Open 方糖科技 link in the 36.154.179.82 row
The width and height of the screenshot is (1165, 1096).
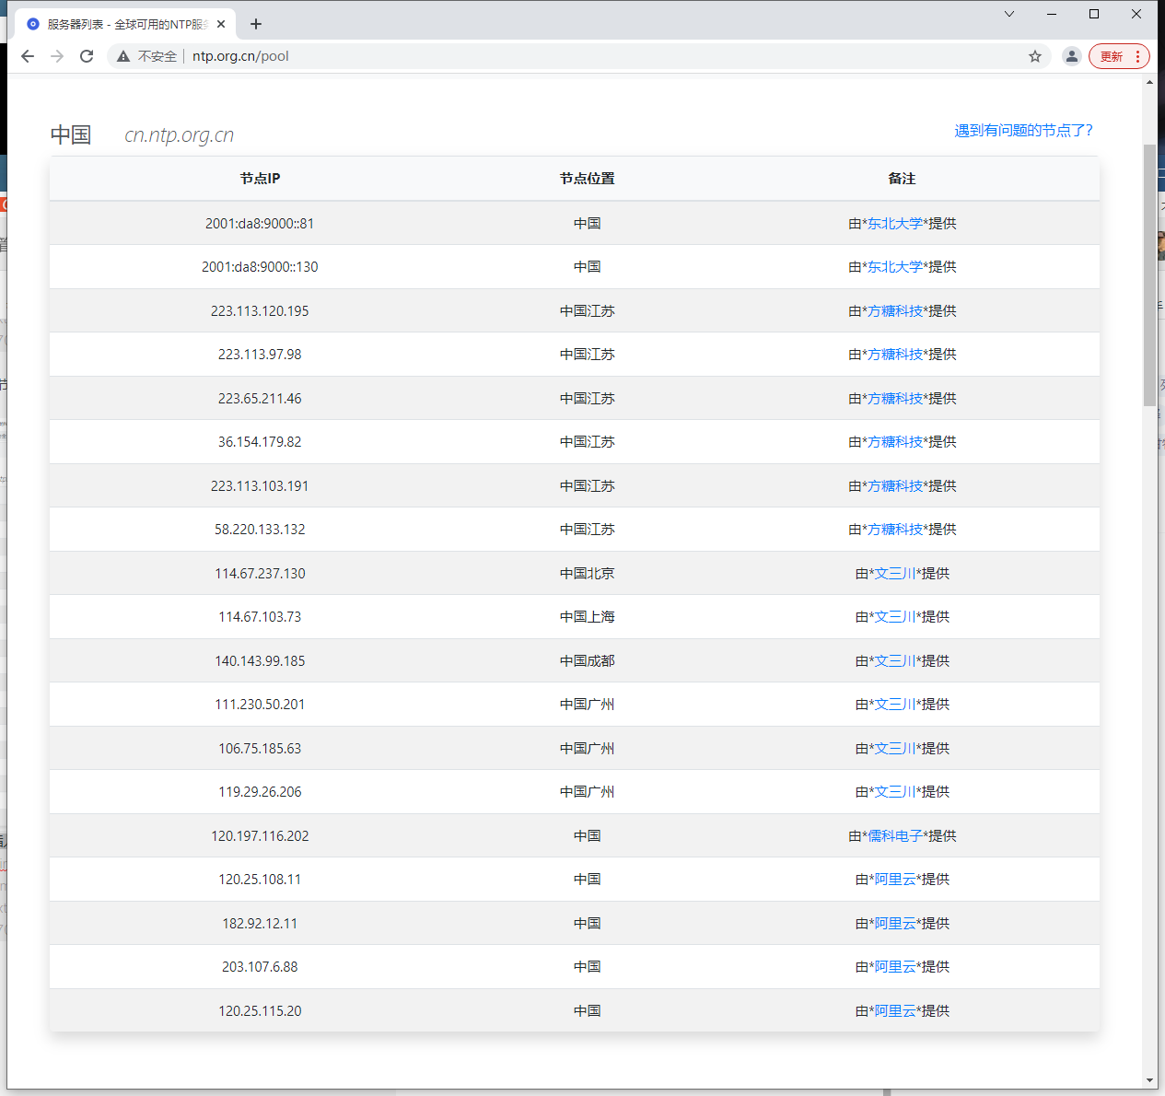(x=894, y=442)
